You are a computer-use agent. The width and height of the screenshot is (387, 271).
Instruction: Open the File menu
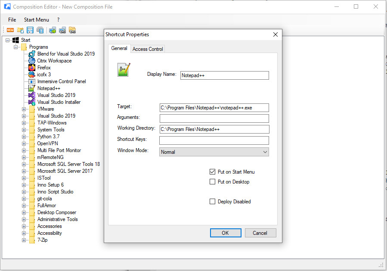point(12,20)
